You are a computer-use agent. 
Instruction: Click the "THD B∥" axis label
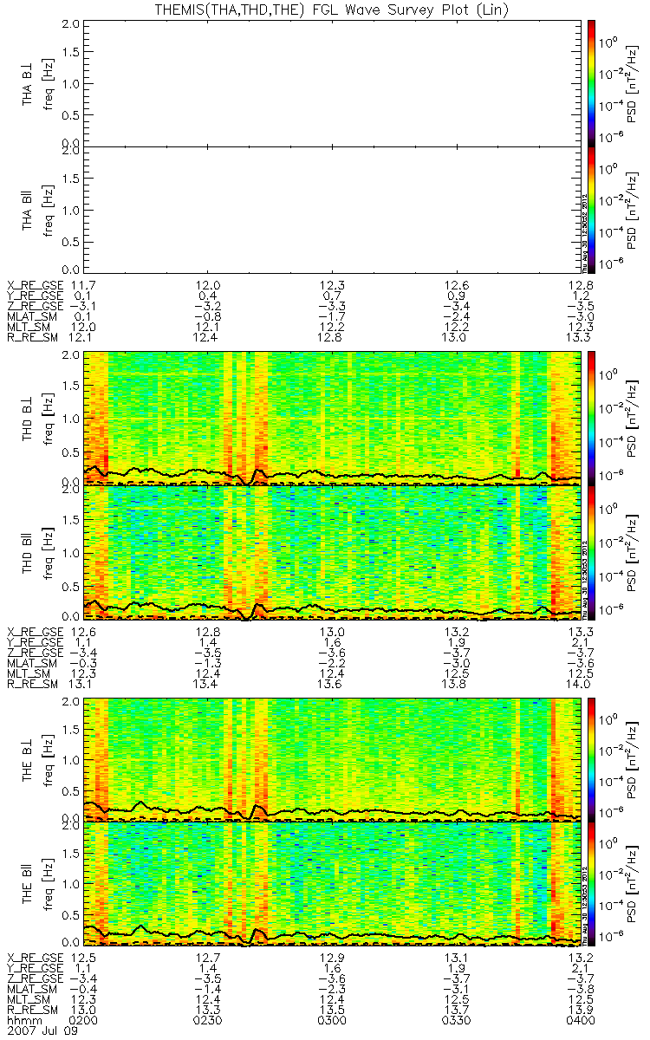29,552
